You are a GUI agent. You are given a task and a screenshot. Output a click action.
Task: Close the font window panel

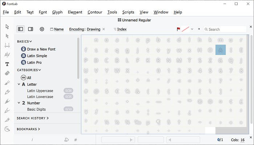point(251,27)
